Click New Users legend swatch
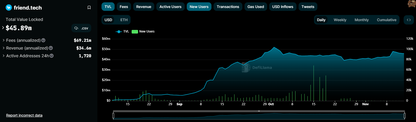The image size is (416, 122). point(135,32)
